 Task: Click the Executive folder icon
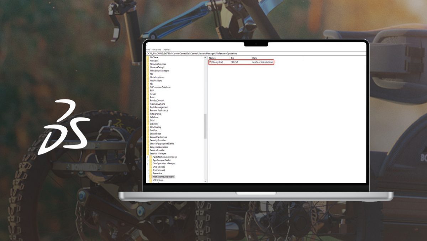(x=151, y=174)
